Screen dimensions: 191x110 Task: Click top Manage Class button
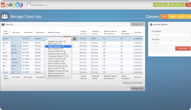coord(138,24)
